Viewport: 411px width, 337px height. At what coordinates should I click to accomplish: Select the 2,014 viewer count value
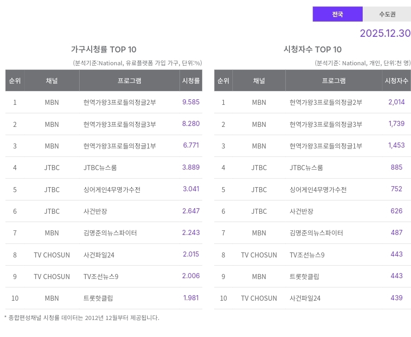point(396,102)
